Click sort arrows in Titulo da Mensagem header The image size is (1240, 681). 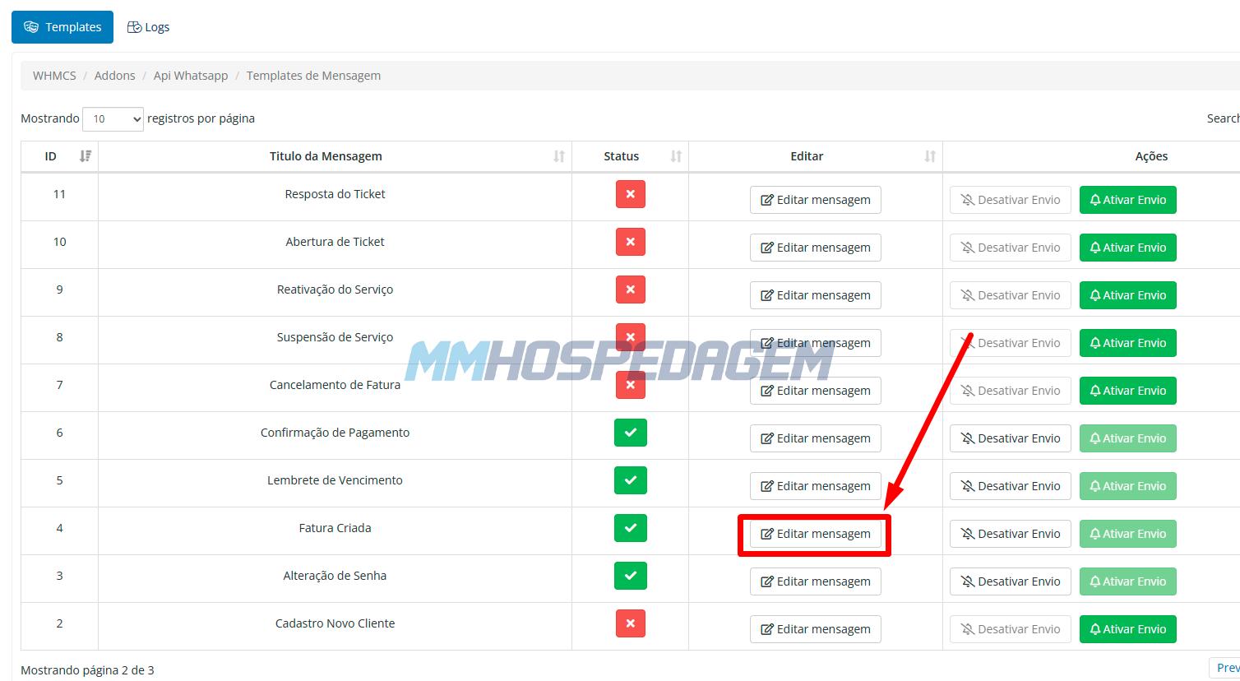559,156
